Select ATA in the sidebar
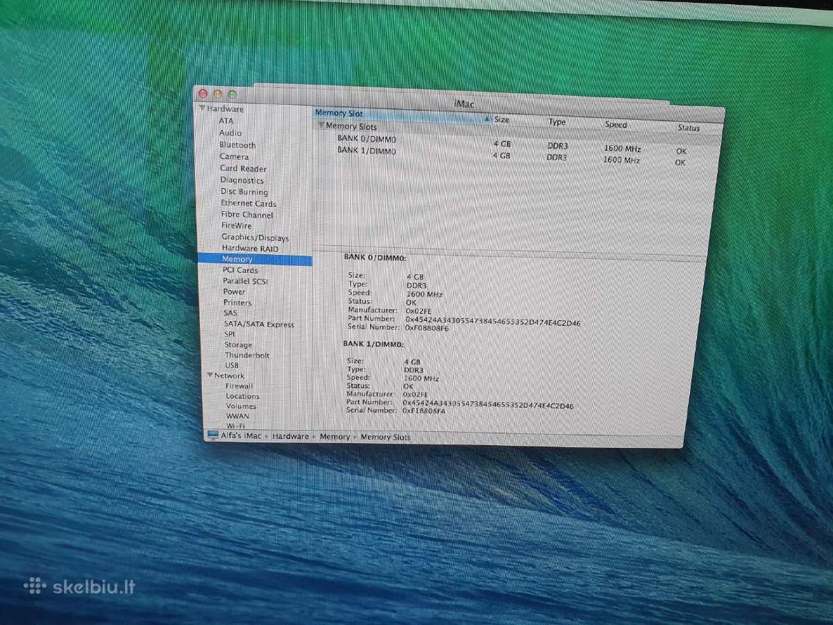 pyautogui.click(x=226, y=121)
